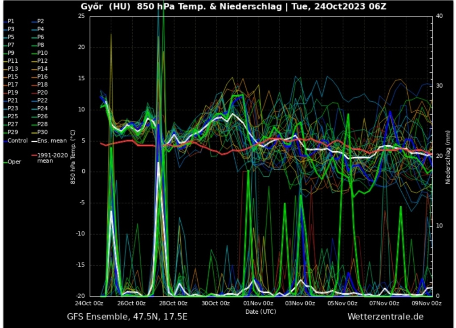Click red swatch beside 1991-2020 mean
Viewport: 456px width, 328px height.
[x=34, y=155]
